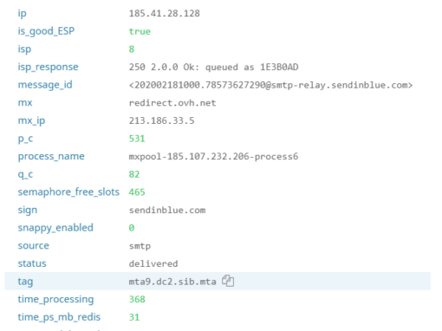The width and height of the screenshot is (442, 331).
Task: Click the process_name field label
Action: pos(51,157)
